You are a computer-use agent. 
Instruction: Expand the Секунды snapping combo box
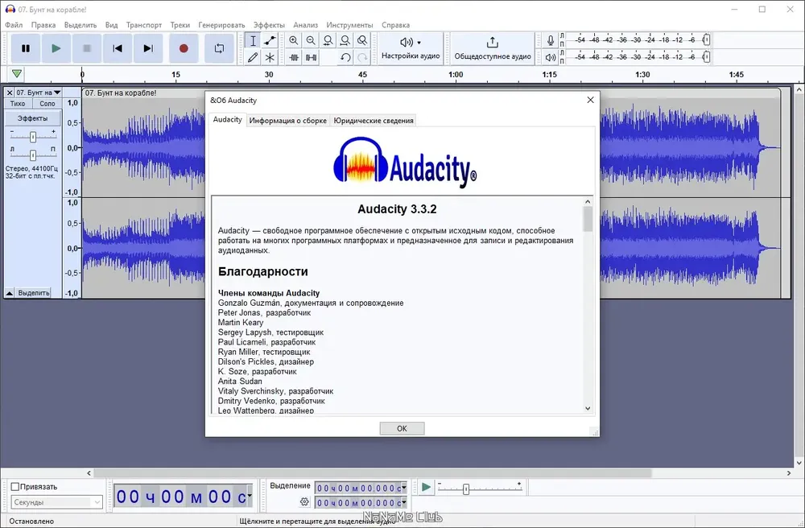click(x=56, y=501)
